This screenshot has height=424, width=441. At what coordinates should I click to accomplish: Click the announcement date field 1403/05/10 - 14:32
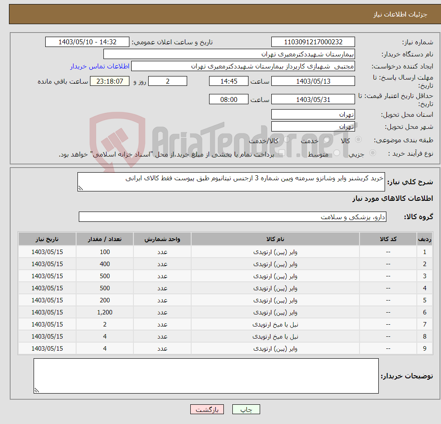pos(87,42)
